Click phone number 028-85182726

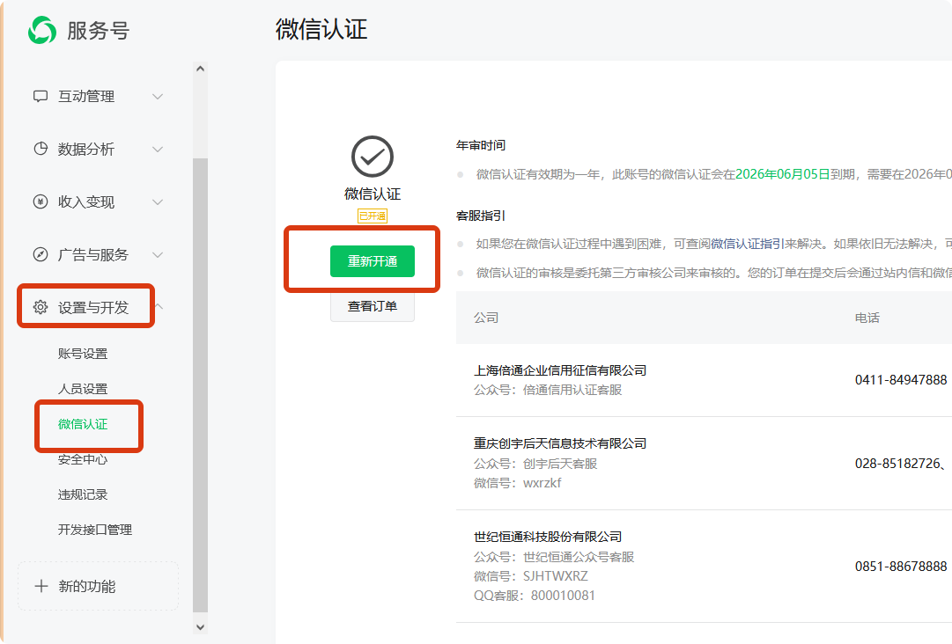coord(898,464)
